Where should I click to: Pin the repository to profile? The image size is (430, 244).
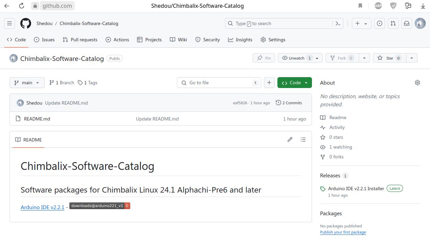(264, 58)
